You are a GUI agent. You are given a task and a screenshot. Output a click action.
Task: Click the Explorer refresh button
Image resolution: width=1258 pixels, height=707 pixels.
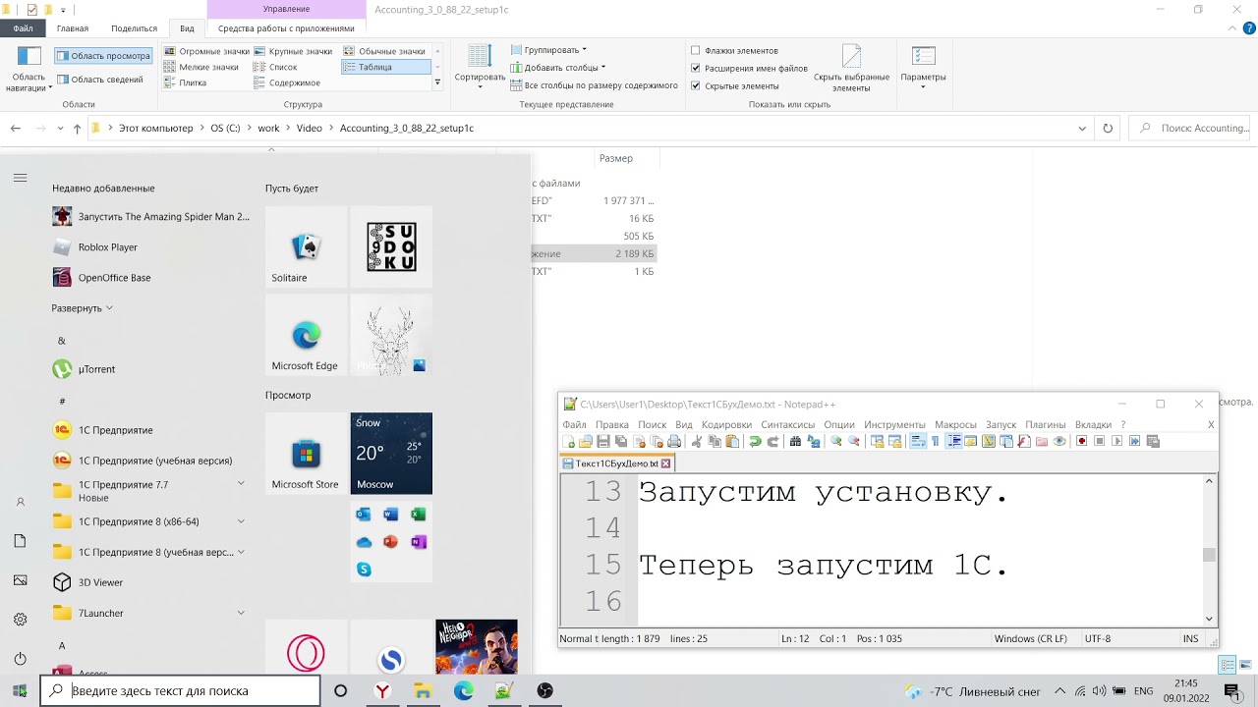pos(1108,129)
